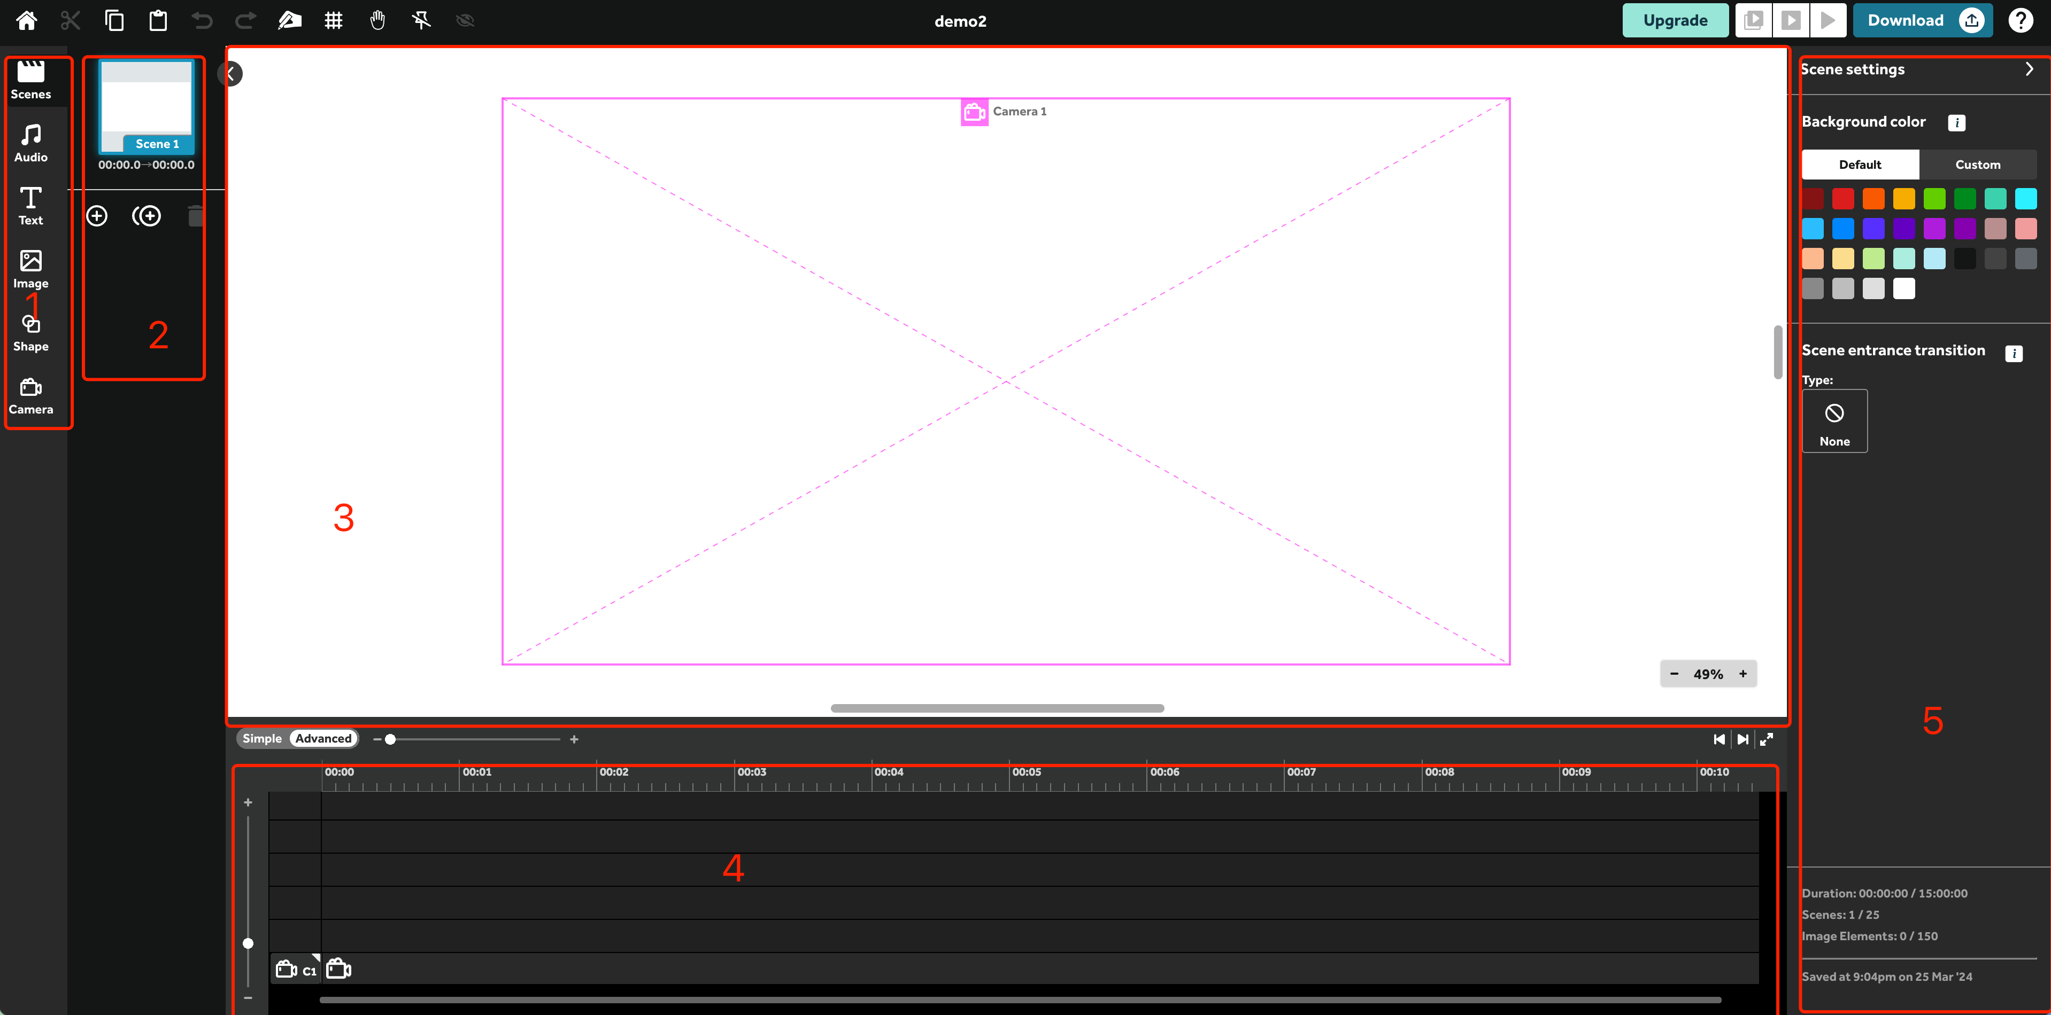This screenshot has height=1015, width=2051.
Task: Open the Audio panel
Action: point(31,144)
